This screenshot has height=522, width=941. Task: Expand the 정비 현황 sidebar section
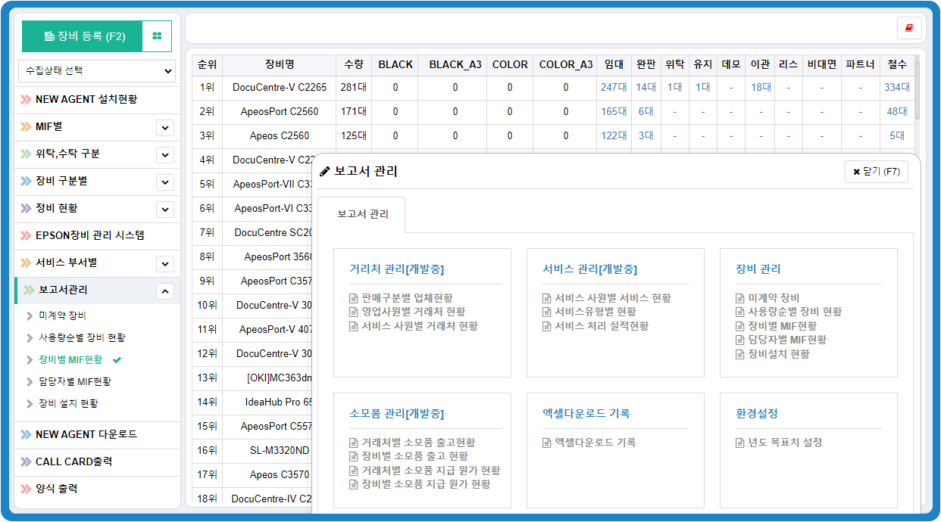(165, 210)
